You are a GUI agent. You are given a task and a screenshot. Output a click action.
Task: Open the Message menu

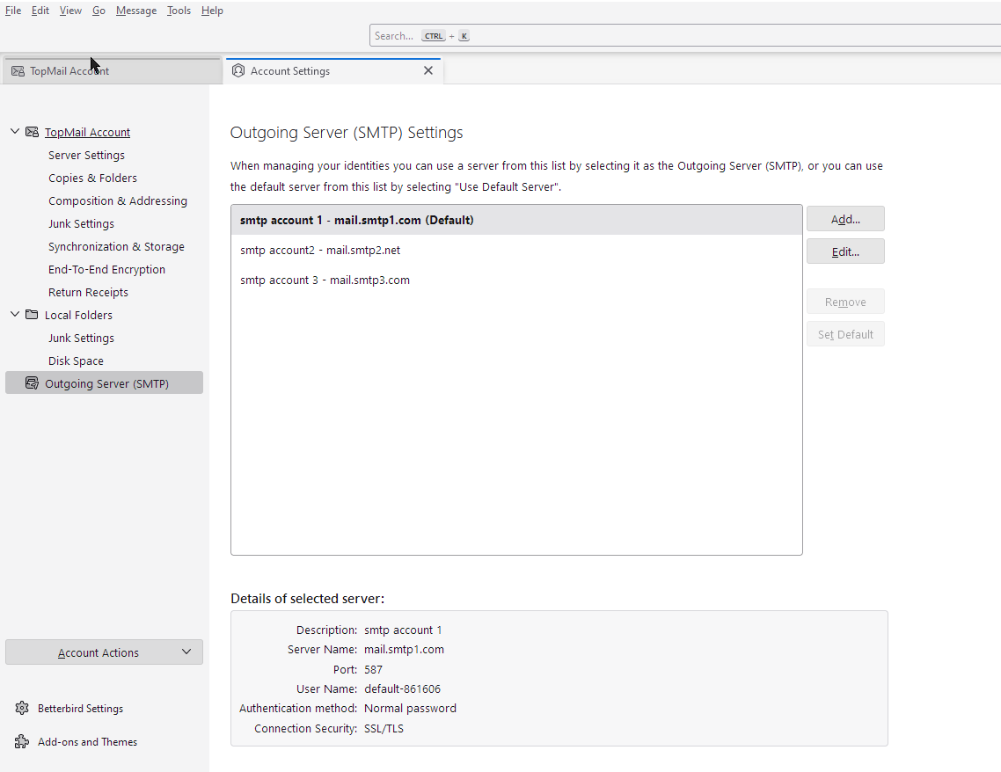(136, 11)
